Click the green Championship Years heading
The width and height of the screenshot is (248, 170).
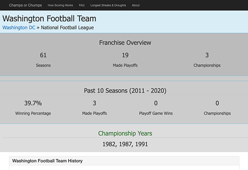coord(125,134)
